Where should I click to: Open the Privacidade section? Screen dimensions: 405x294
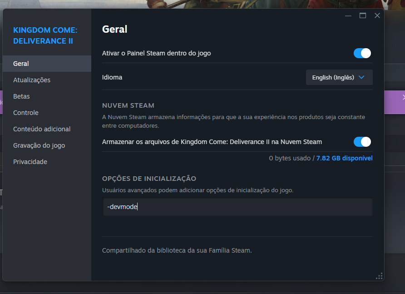(x=47, y=162)
